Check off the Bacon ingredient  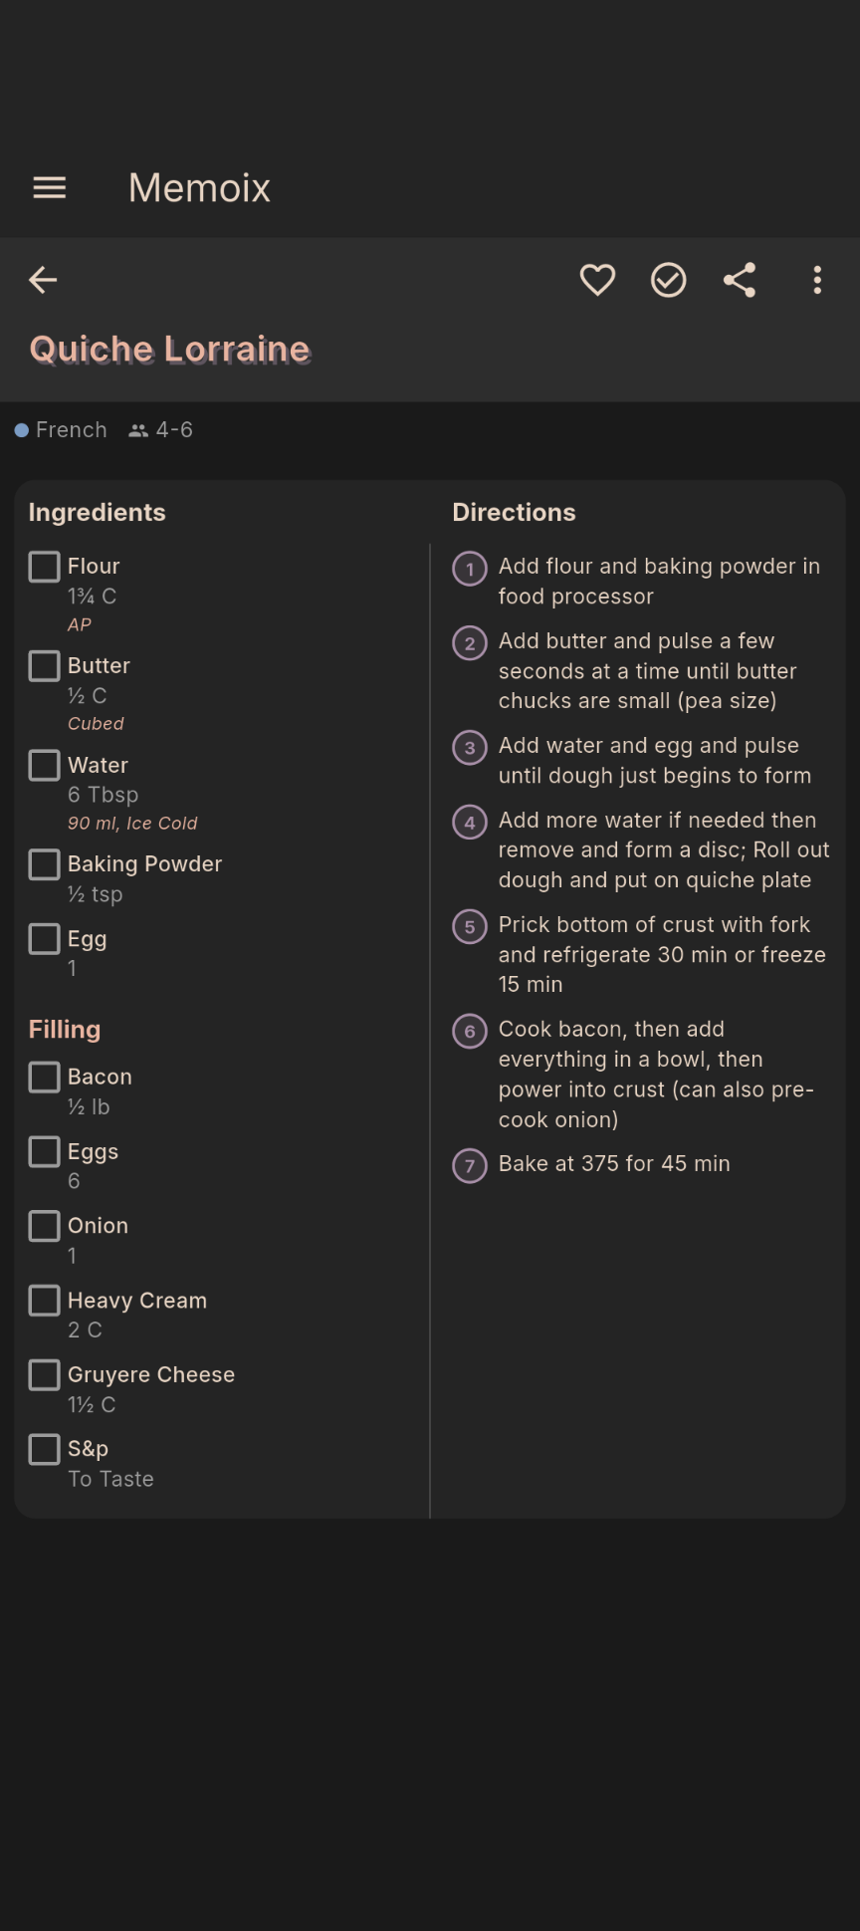pyautogui.click(x=44, y=1077)
